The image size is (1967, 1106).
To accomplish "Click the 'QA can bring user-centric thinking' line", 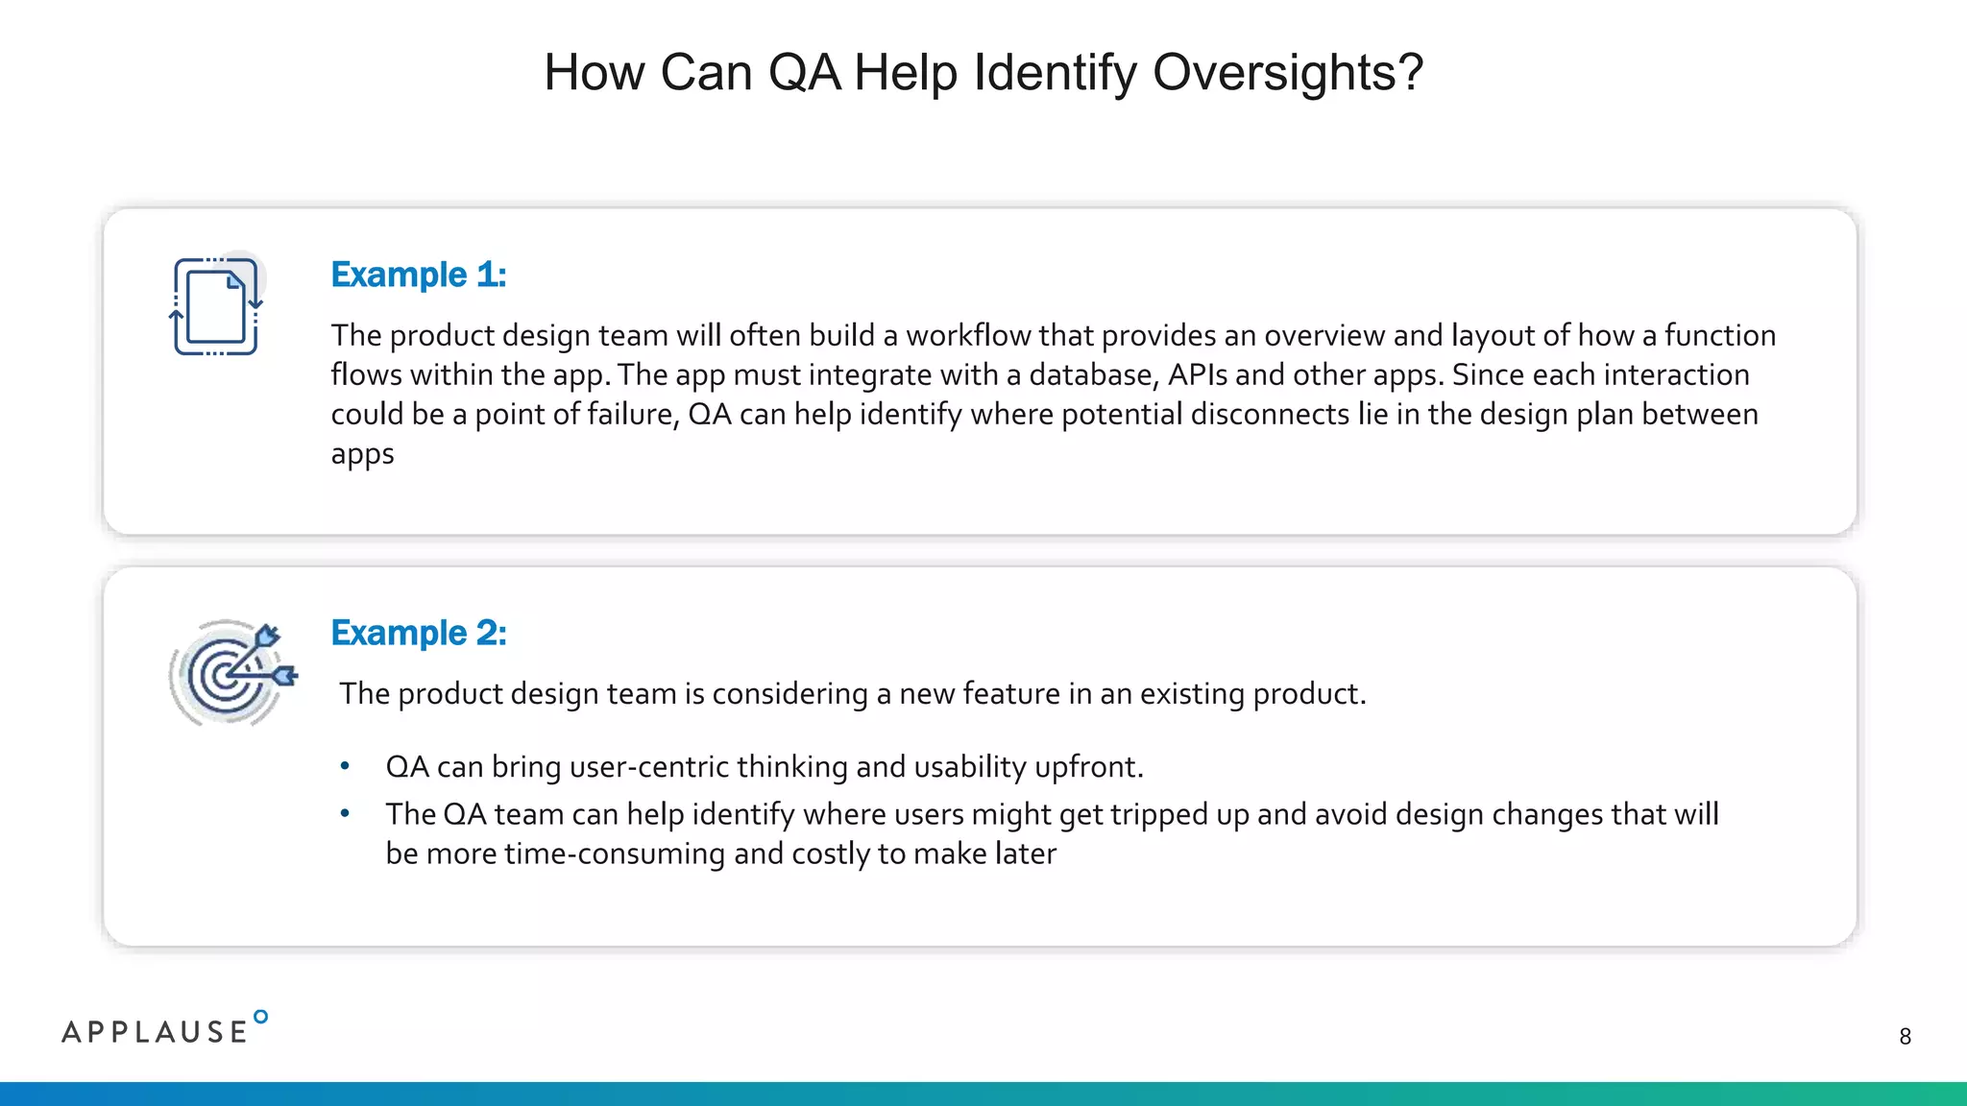I will [764, 767].
